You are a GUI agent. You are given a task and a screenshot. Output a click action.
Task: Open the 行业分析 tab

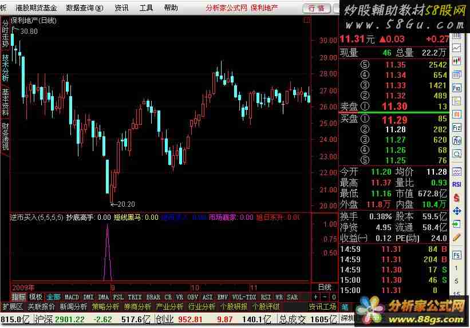pos(202,307)
